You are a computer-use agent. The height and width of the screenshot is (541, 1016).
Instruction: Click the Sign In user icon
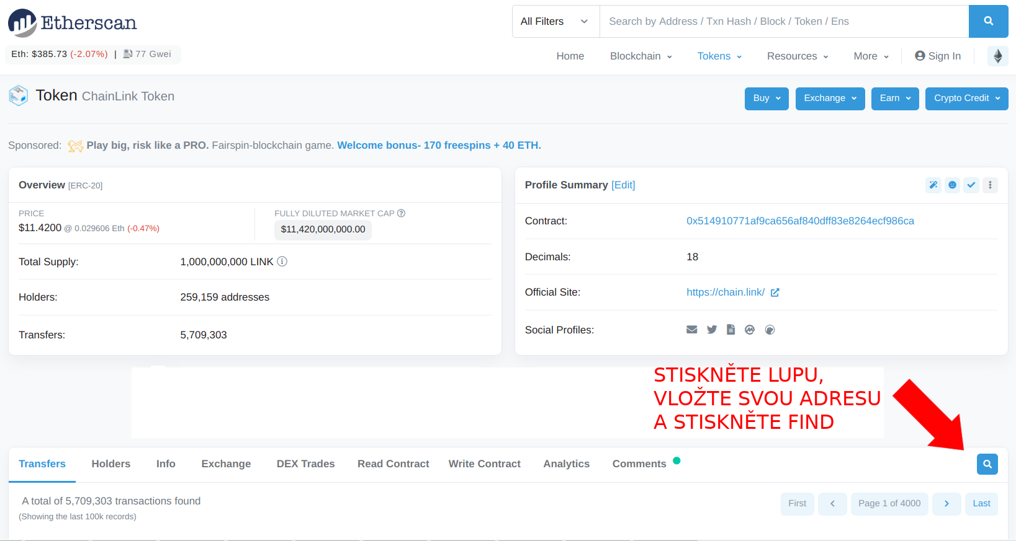coord(920,56)
